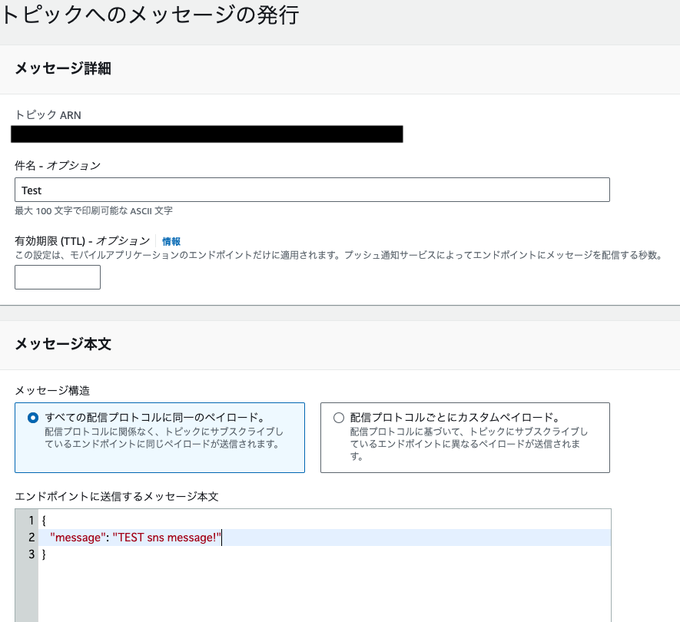Click the empty TTL input field
The height and width of the screenshot is (622, 680).
58,277
